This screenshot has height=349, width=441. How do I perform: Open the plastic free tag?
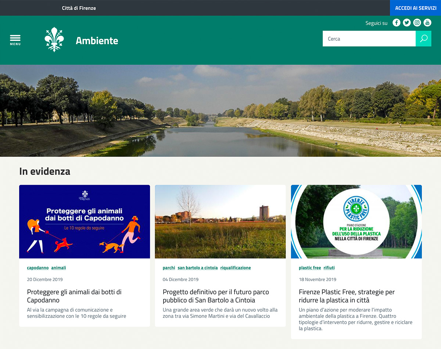tap(310, 268)
